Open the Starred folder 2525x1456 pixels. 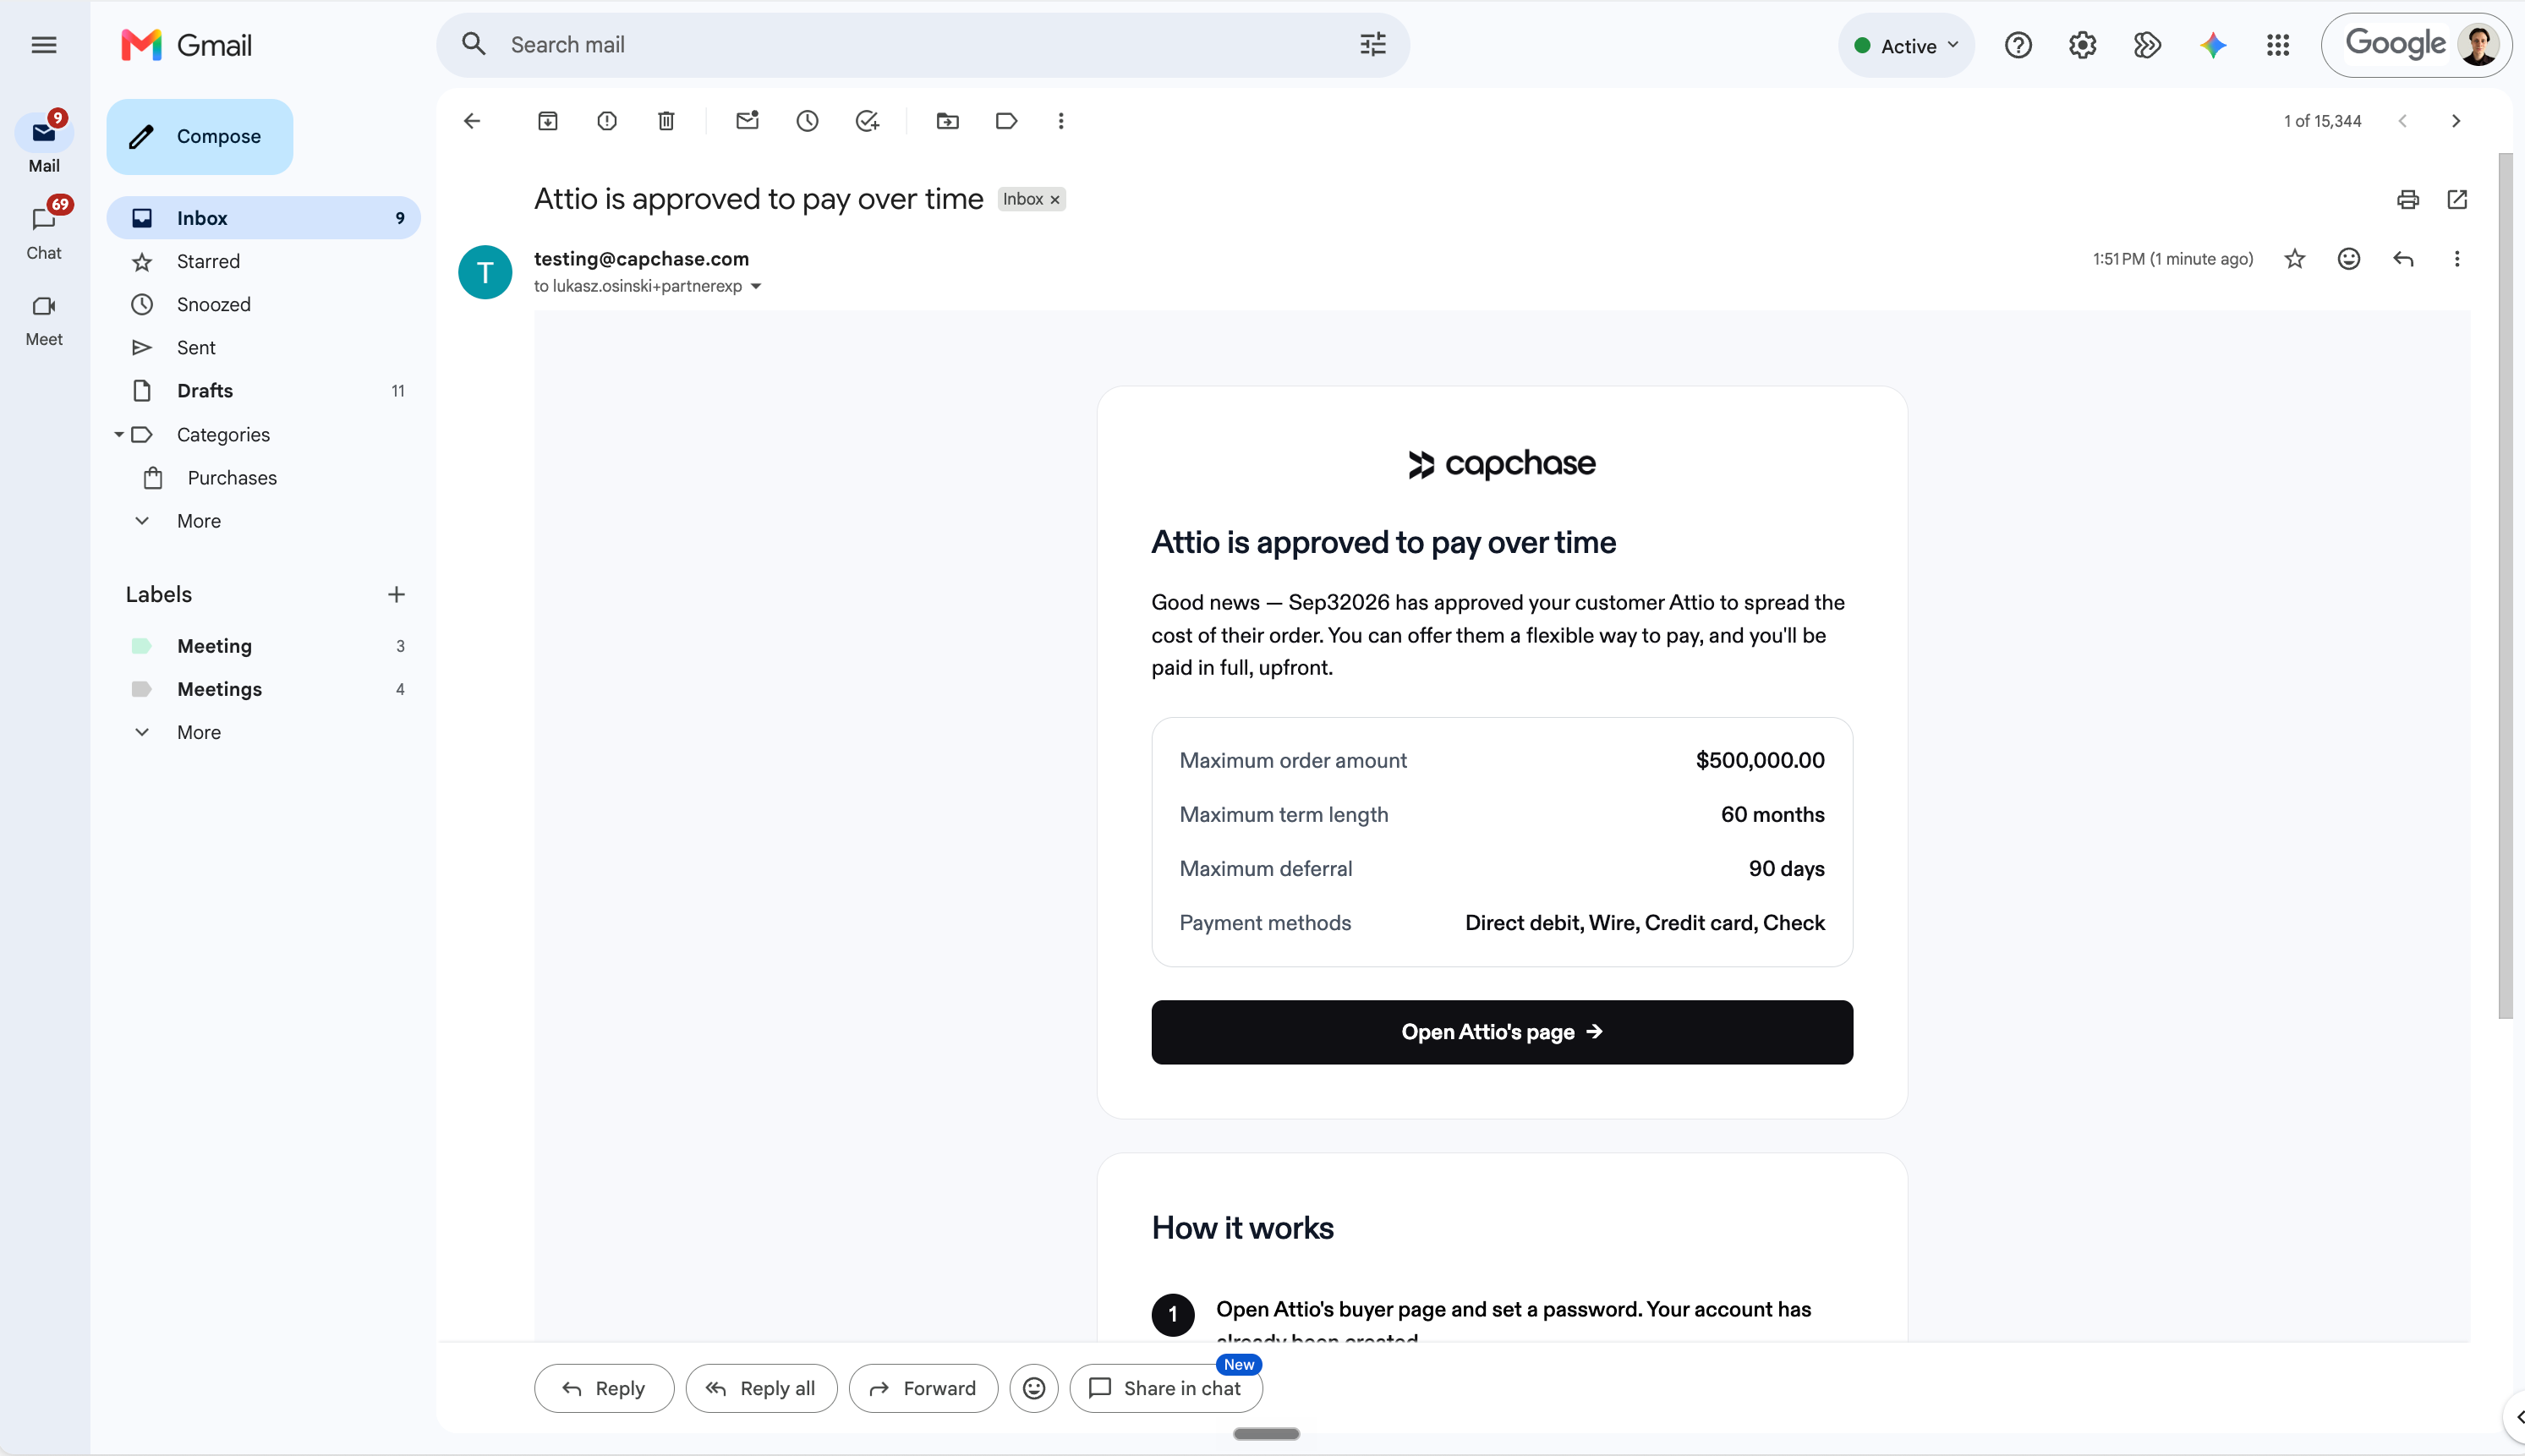(263, 261)
